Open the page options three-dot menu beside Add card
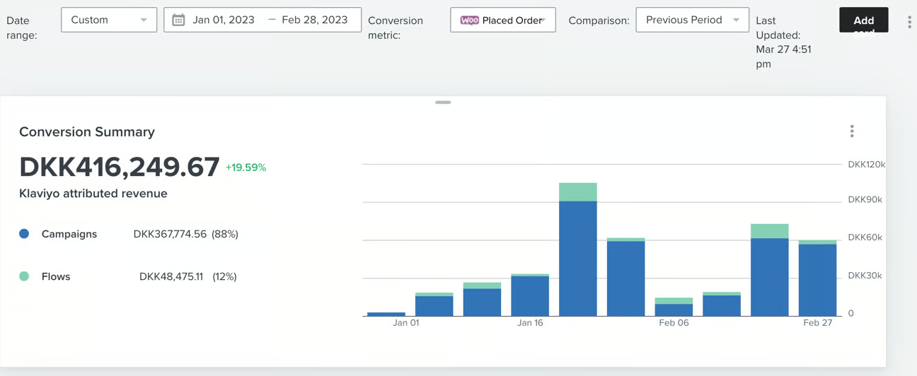Image resolution: width=917 pixels, height=376 pixels. point(909,23)
